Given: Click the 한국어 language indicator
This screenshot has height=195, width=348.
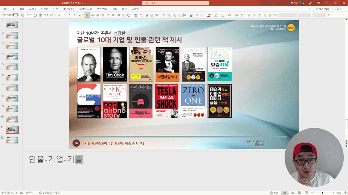Looking at the screenshot, I should [x=29, y=193].
